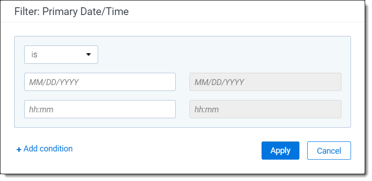Expand the comparison operator list showing "is"
Image resolution: width=372 pixels, height=181 pixels.
point(61,55)
